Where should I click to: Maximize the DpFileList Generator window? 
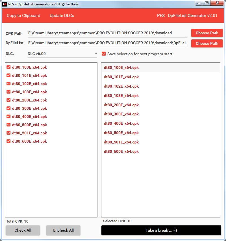pos(207,3)
